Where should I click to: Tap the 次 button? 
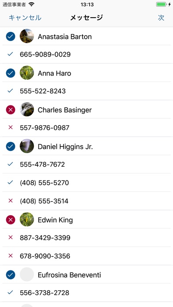click(x=161, y=18)
